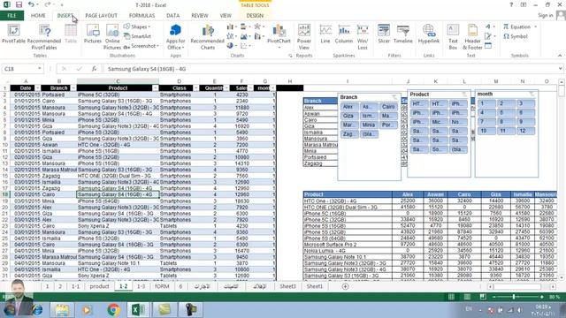
Task: Insert Online Pictures
Action: (112, 37)
